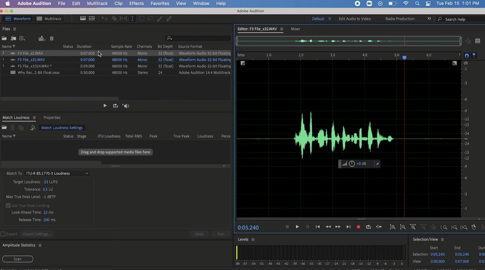485x270 pixels.
Task: Toggle loop playback in Files panel
Action: (115, 106)
